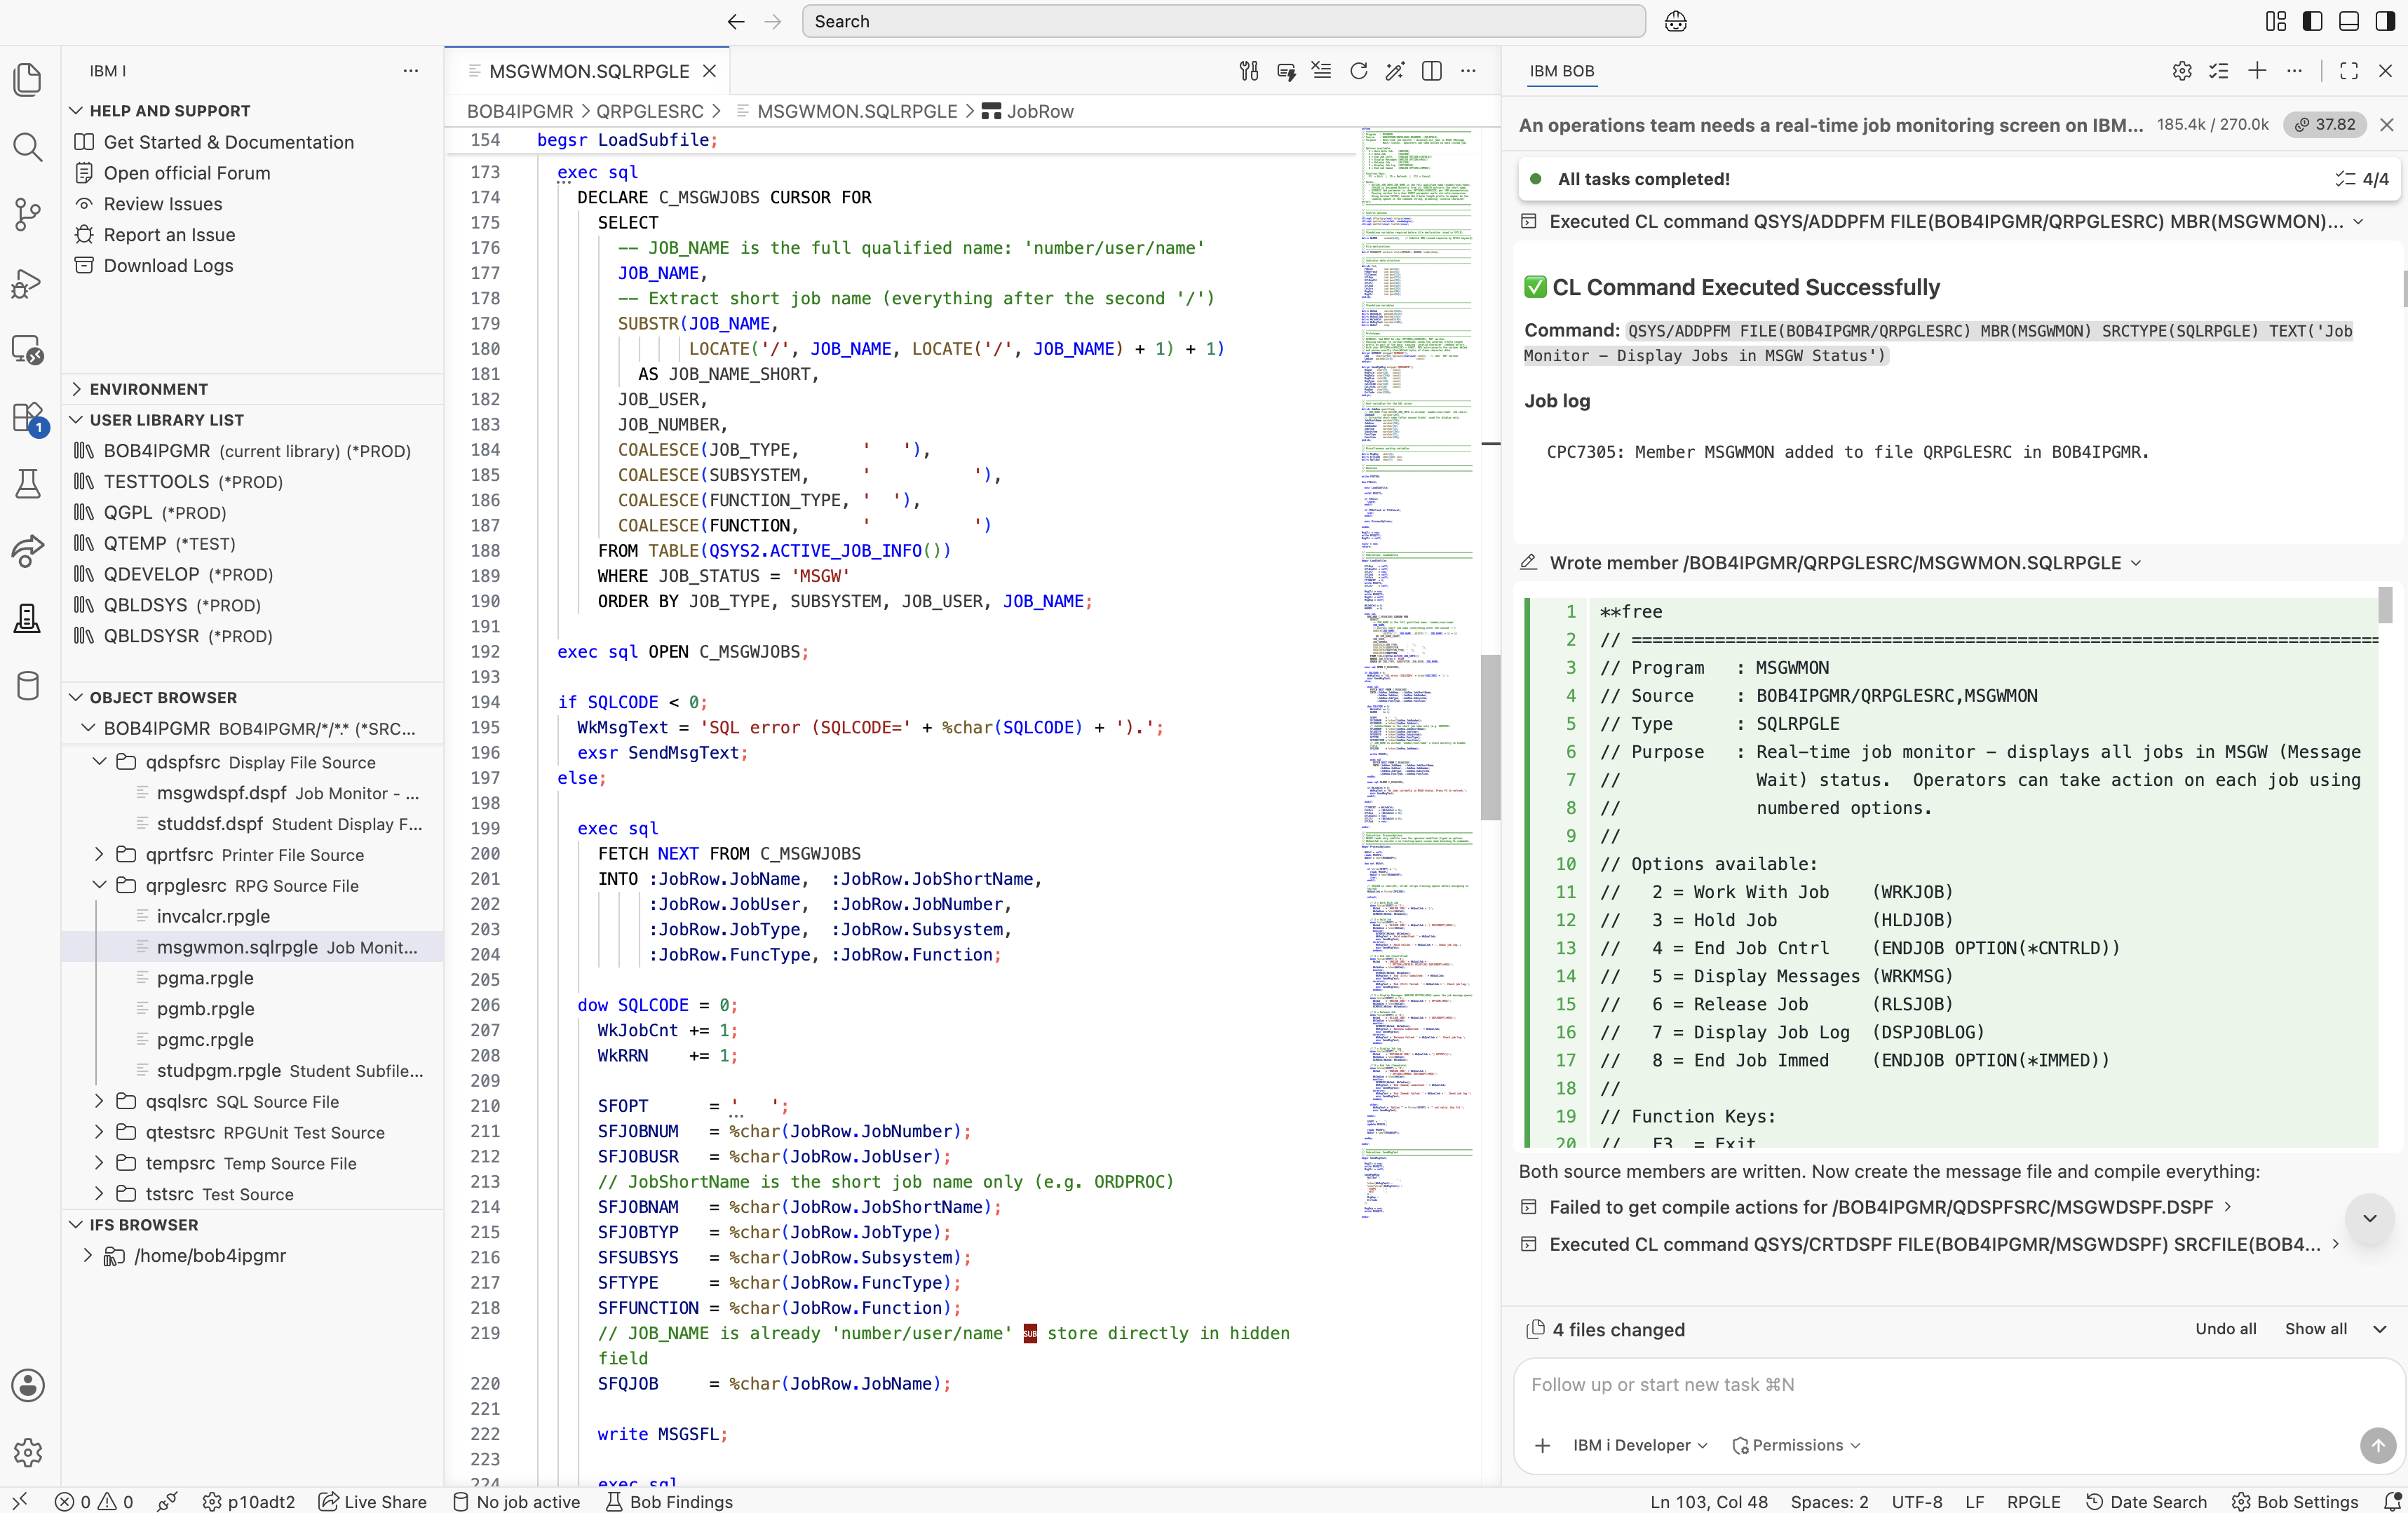Open Source Control view
Screen dimensions: 2408x1513
click(x=28, y=214)
